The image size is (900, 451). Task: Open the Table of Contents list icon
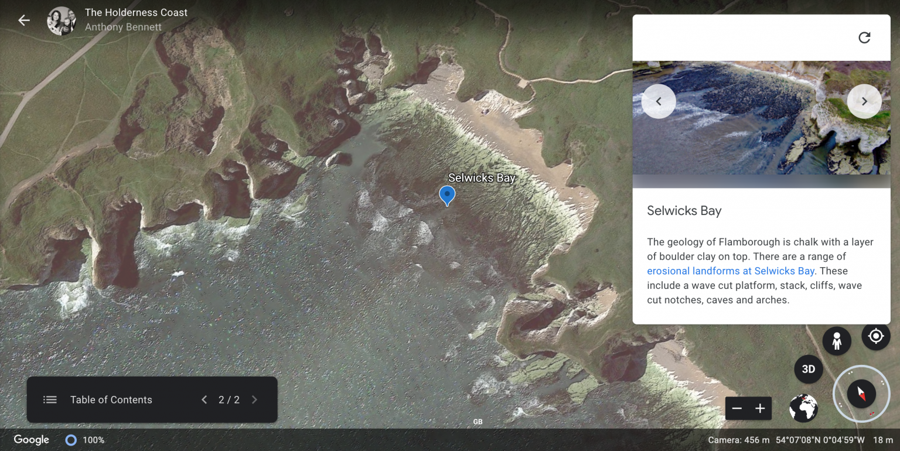coord(50,399)
